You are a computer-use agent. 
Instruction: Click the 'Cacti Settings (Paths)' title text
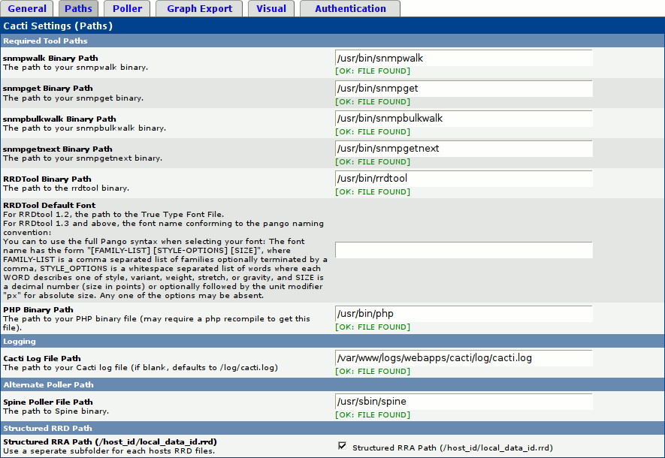(x=58, y=26)
